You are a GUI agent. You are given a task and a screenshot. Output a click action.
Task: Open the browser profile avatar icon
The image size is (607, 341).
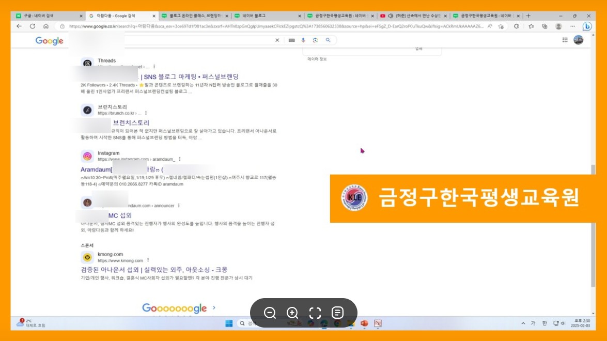pos(558,26)
